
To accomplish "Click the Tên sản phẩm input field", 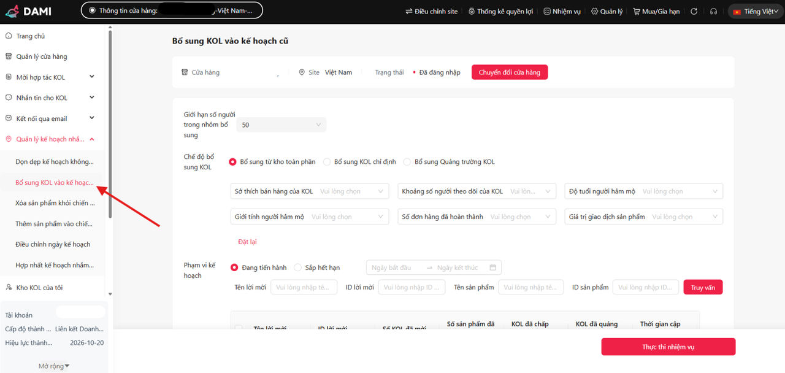I will click(x=530, y=287).
